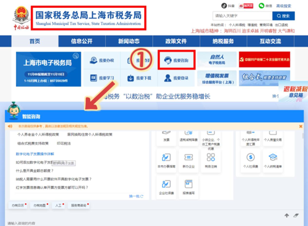The height and width of the screenshot is (226, 308).
Task: Open the 我要咨询 headset icon
Action: click(x=168, y=60)
